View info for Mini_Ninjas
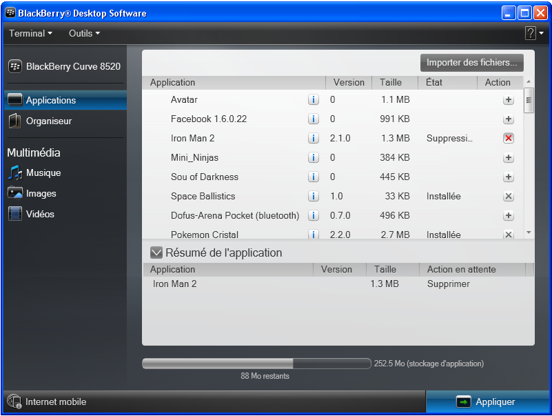The width and height of the screenshot is (552, 416). 314,157
